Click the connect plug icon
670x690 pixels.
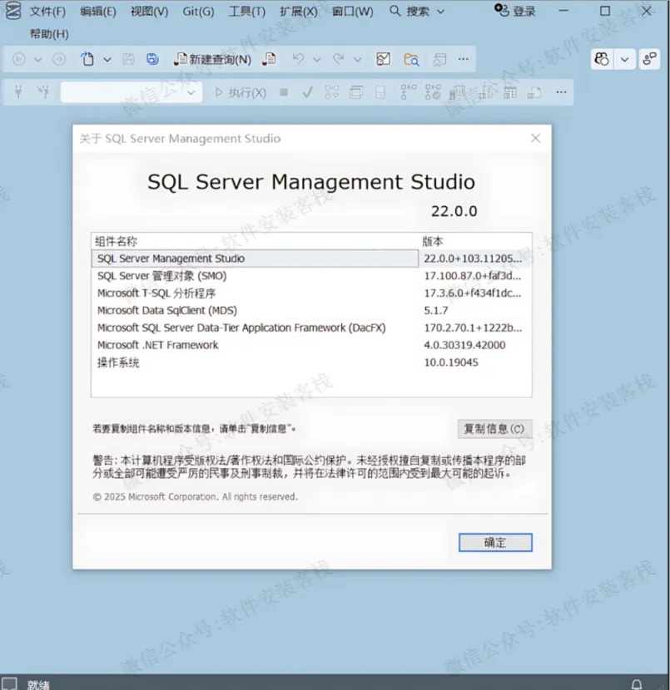pos(18,92)
